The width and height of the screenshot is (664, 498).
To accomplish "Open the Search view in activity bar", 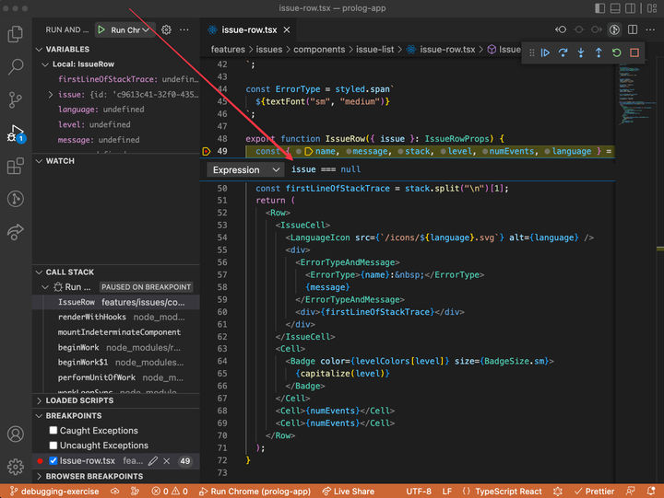I will [16, 67].
